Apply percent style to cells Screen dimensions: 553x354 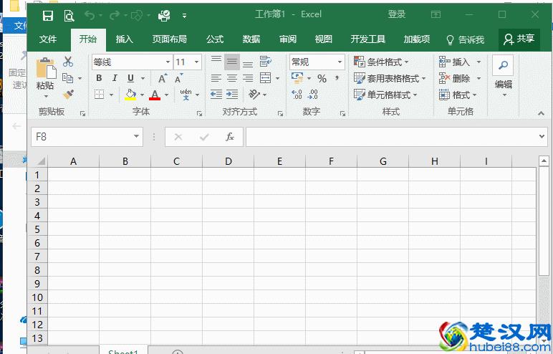tap(322, 78)
